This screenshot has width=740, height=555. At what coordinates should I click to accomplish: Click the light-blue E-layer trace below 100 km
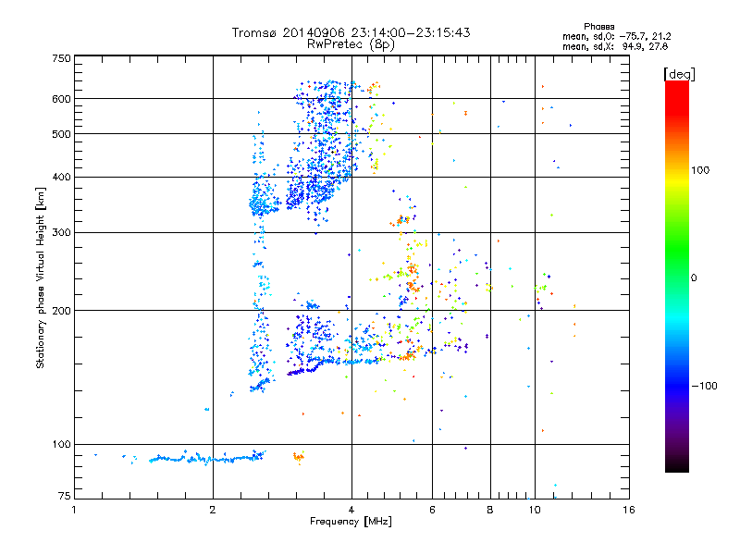206,458
